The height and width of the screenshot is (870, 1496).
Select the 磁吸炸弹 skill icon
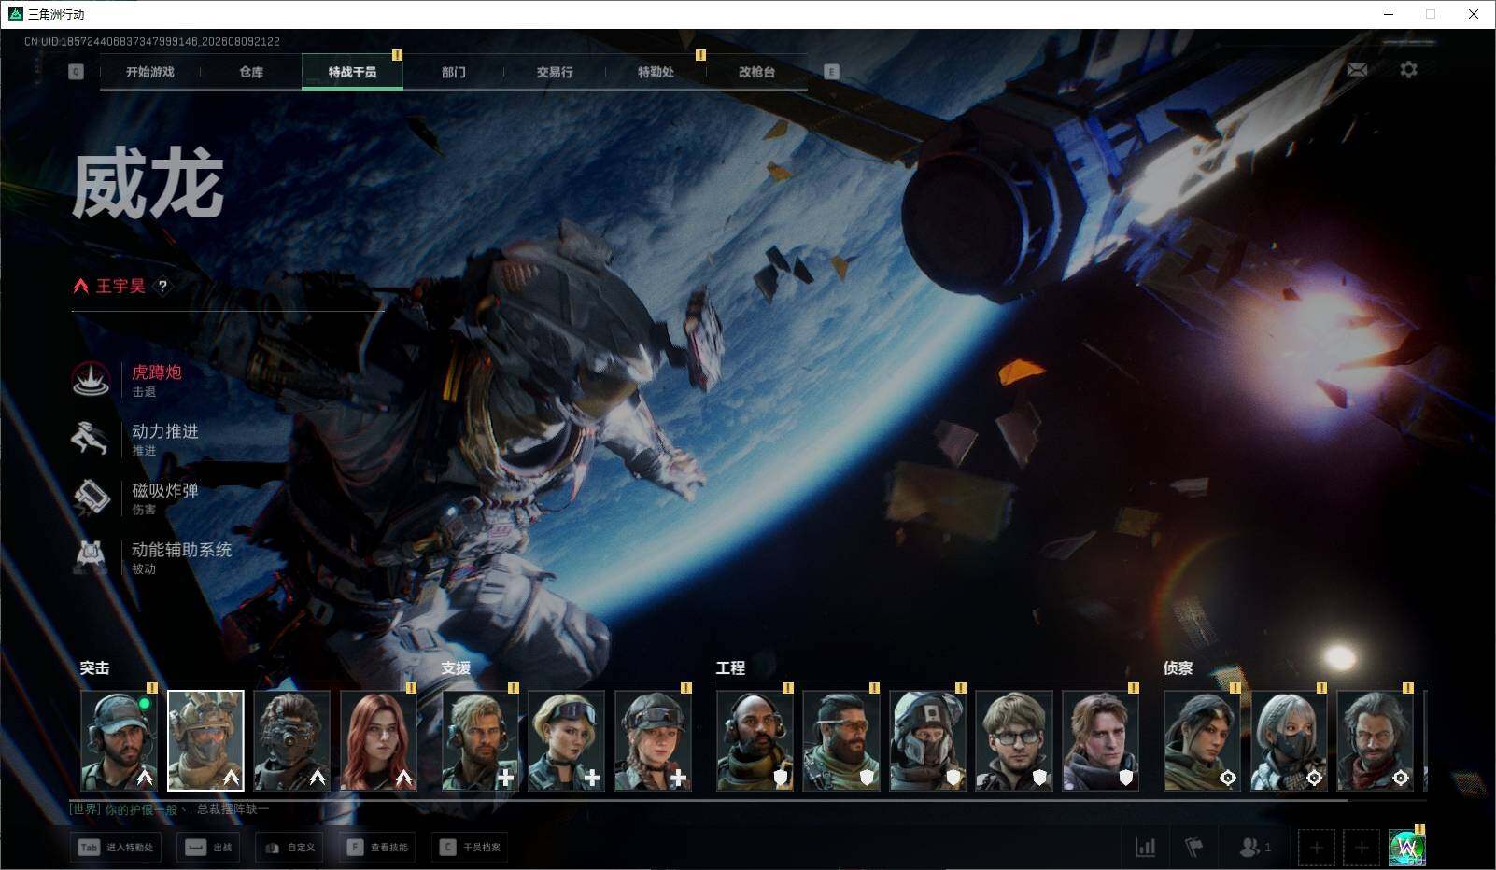click(91, 498)
